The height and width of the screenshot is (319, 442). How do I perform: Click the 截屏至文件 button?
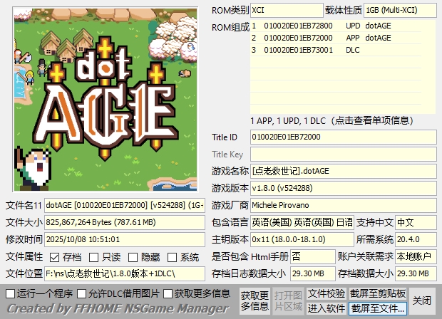click(x=378, y=308)
